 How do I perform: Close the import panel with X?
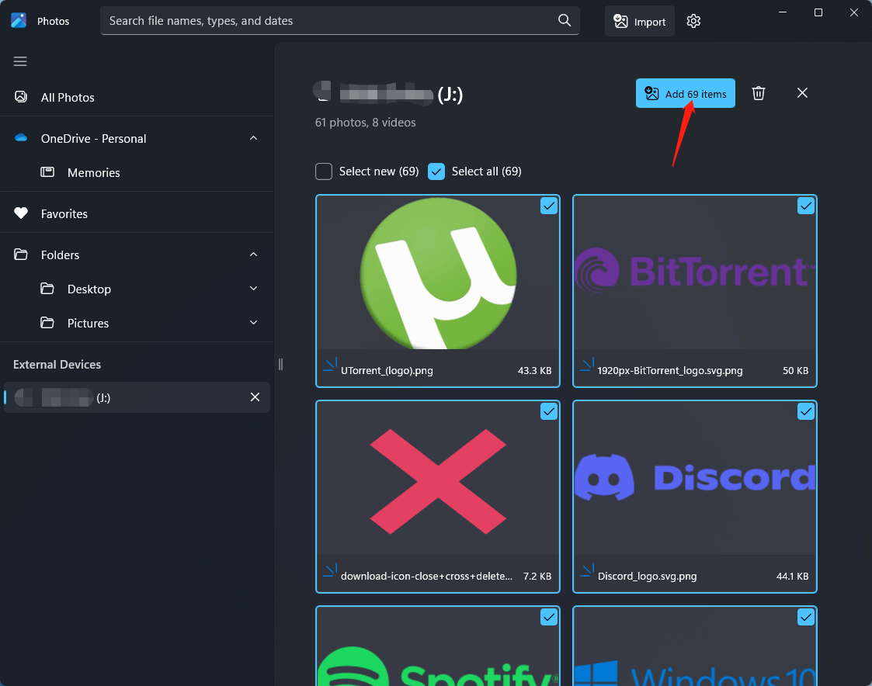[802, 93]
